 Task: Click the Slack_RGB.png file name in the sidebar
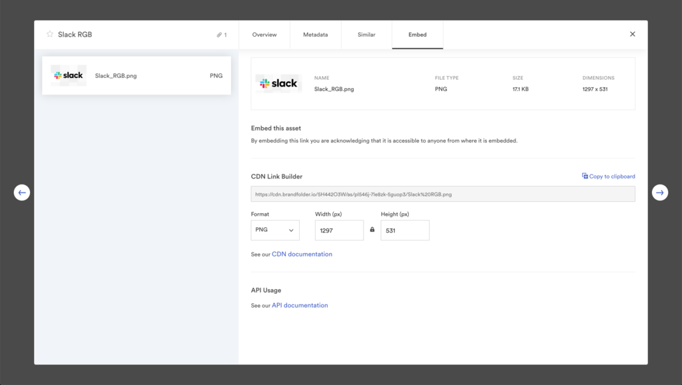click(x=116, y=76)
